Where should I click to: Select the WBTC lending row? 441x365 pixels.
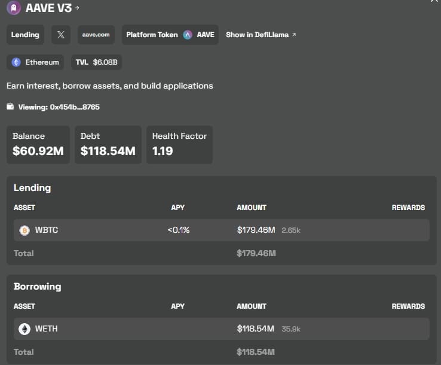[x=220, y=230]
